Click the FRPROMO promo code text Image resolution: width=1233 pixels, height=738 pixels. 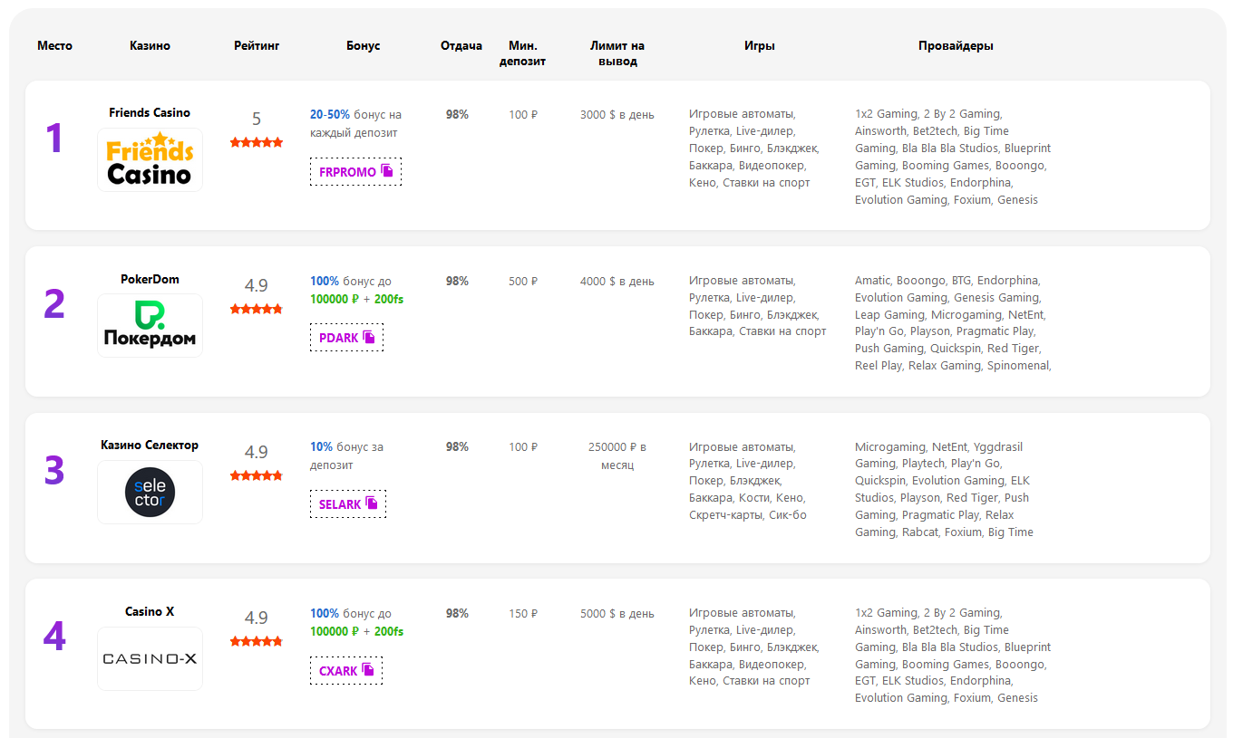347,172
